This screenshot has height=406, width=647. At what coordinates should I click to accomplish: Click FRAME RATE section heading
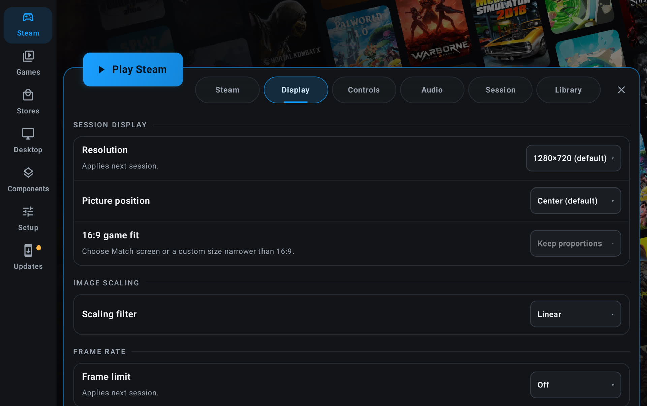coord(99,352)
